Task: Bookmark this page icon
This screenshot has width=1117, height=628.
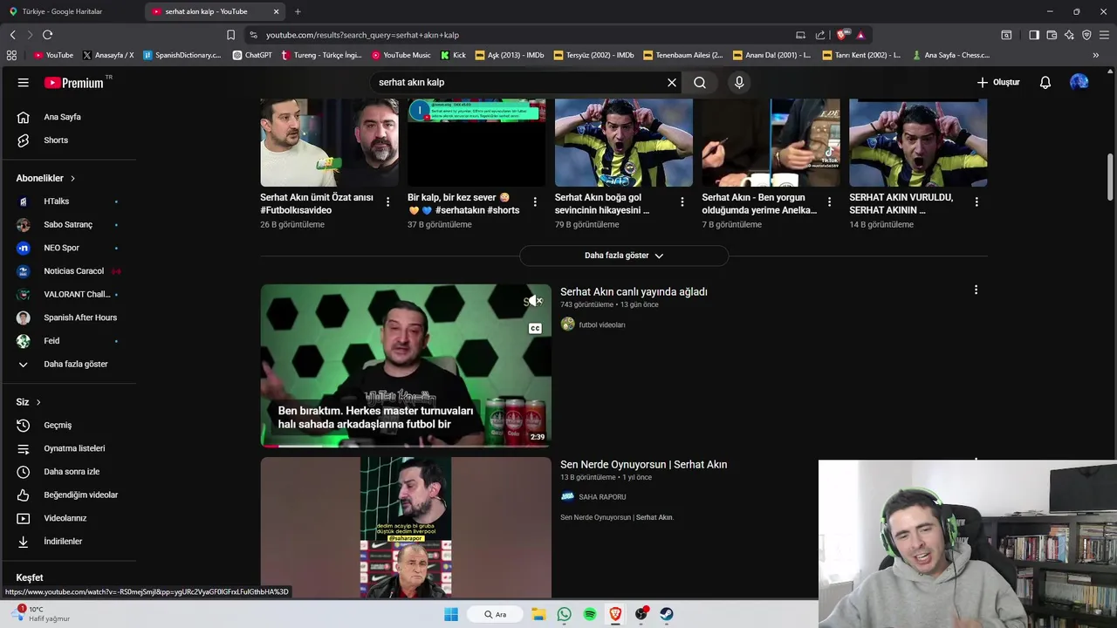Action: 230,35
